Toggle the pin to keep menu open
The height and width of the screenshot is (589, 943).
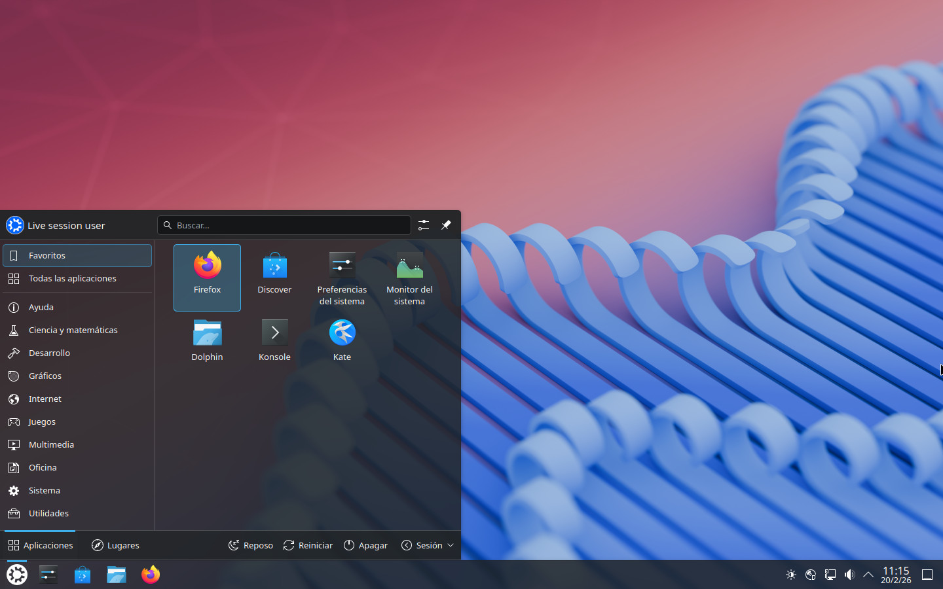[x=446, y=225]
